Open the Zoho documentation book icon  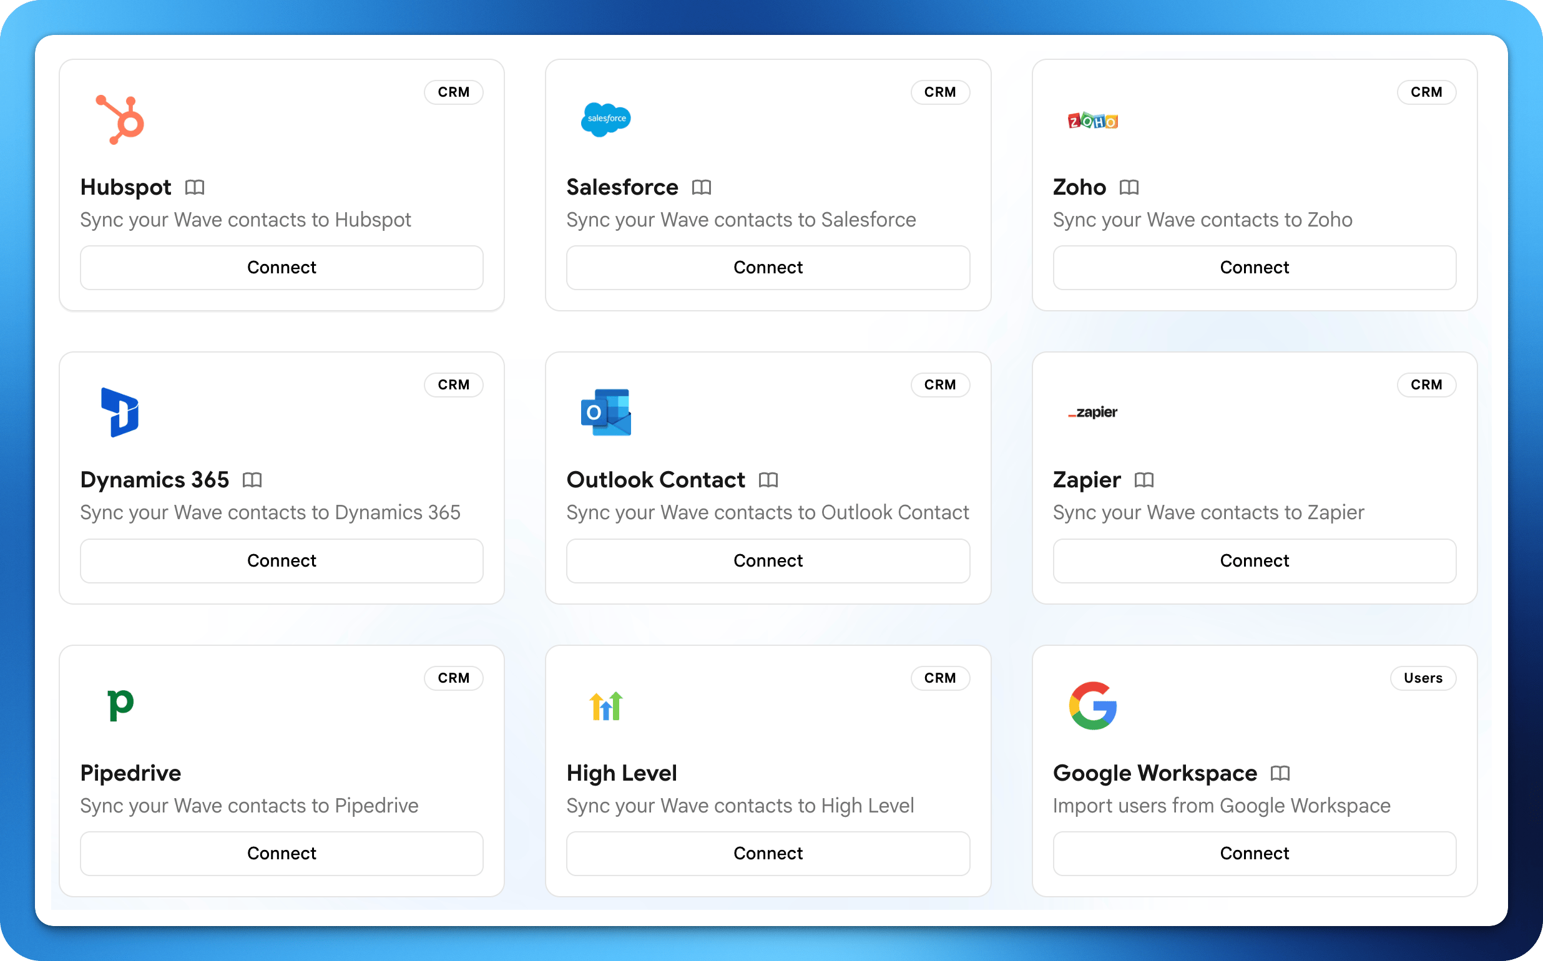point(1129,187)
